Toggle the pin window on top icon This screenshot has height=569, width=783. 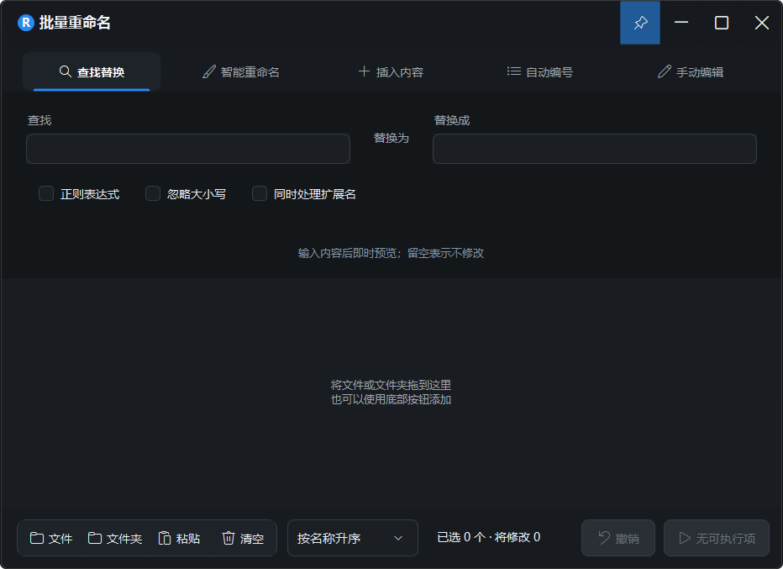[639, 23]
